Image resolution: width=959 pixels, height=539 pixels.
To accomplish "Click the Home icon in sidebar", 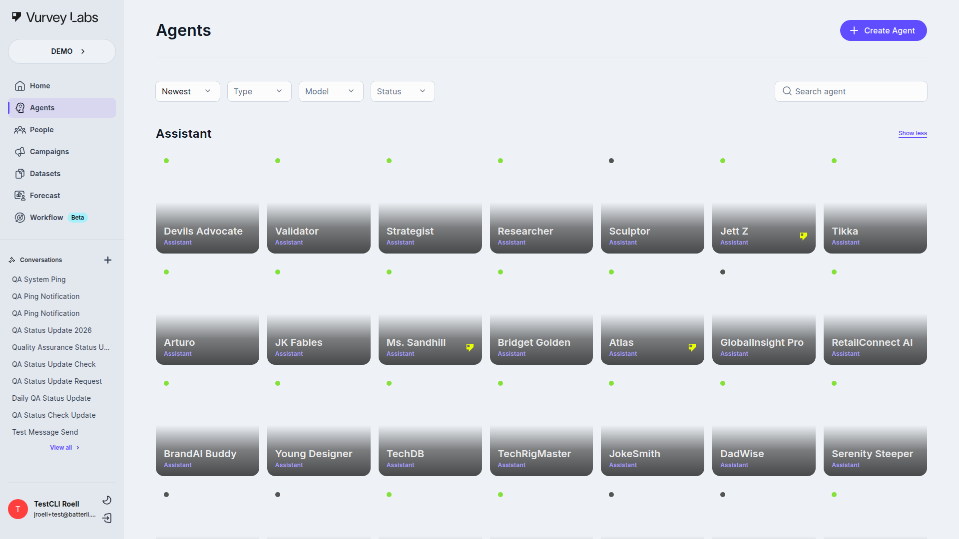I will (x=20, y=86).
